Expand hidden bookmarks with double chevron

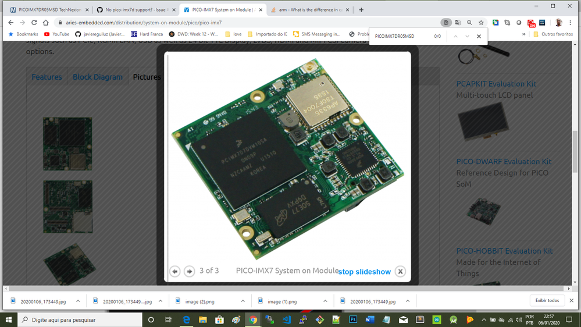coord(523,34)
